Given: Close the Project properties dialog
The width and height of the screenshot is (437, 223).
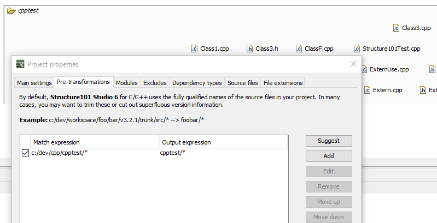Looking at the screenshot, I should (x=353, y=64).
